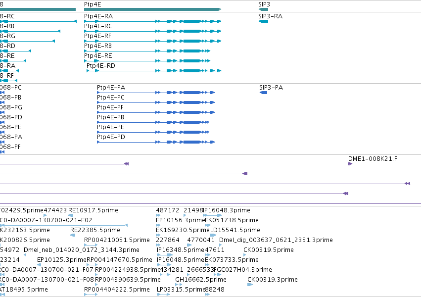Click the SIP3-PA coding sequence glyph
Viewport: 421px width, 297px height.
263,93
